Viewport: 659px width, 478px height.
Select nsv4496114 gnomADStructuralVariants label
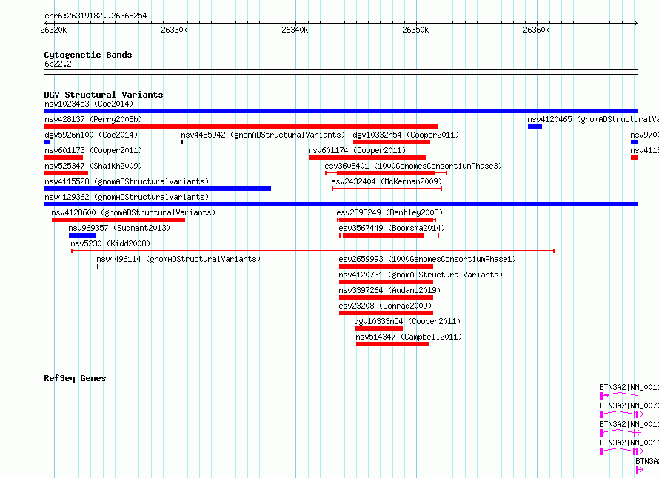178,259
